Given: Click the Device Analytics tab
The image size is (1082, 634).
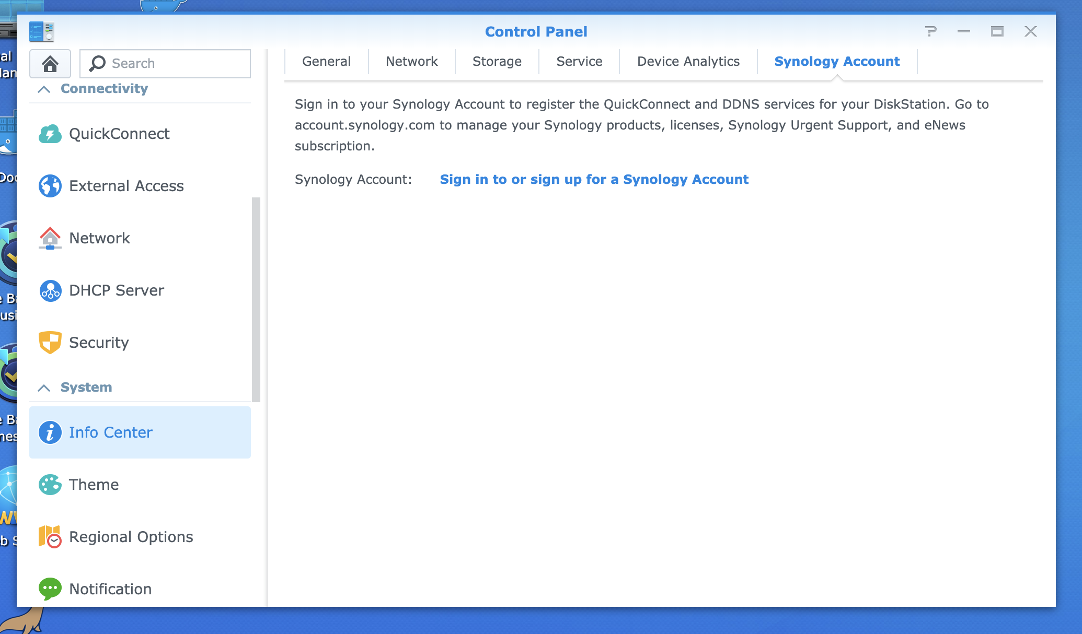Looking at the screenshot, I should pos(687,61).
